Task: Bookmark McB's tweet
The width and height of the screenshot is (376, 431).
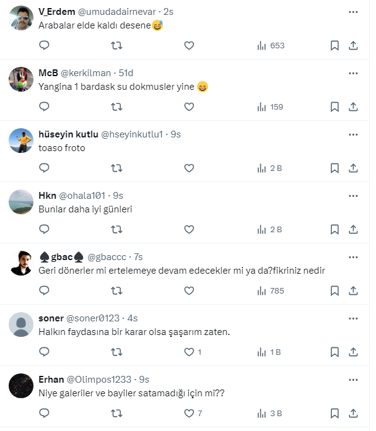Action: coord(334,107)
